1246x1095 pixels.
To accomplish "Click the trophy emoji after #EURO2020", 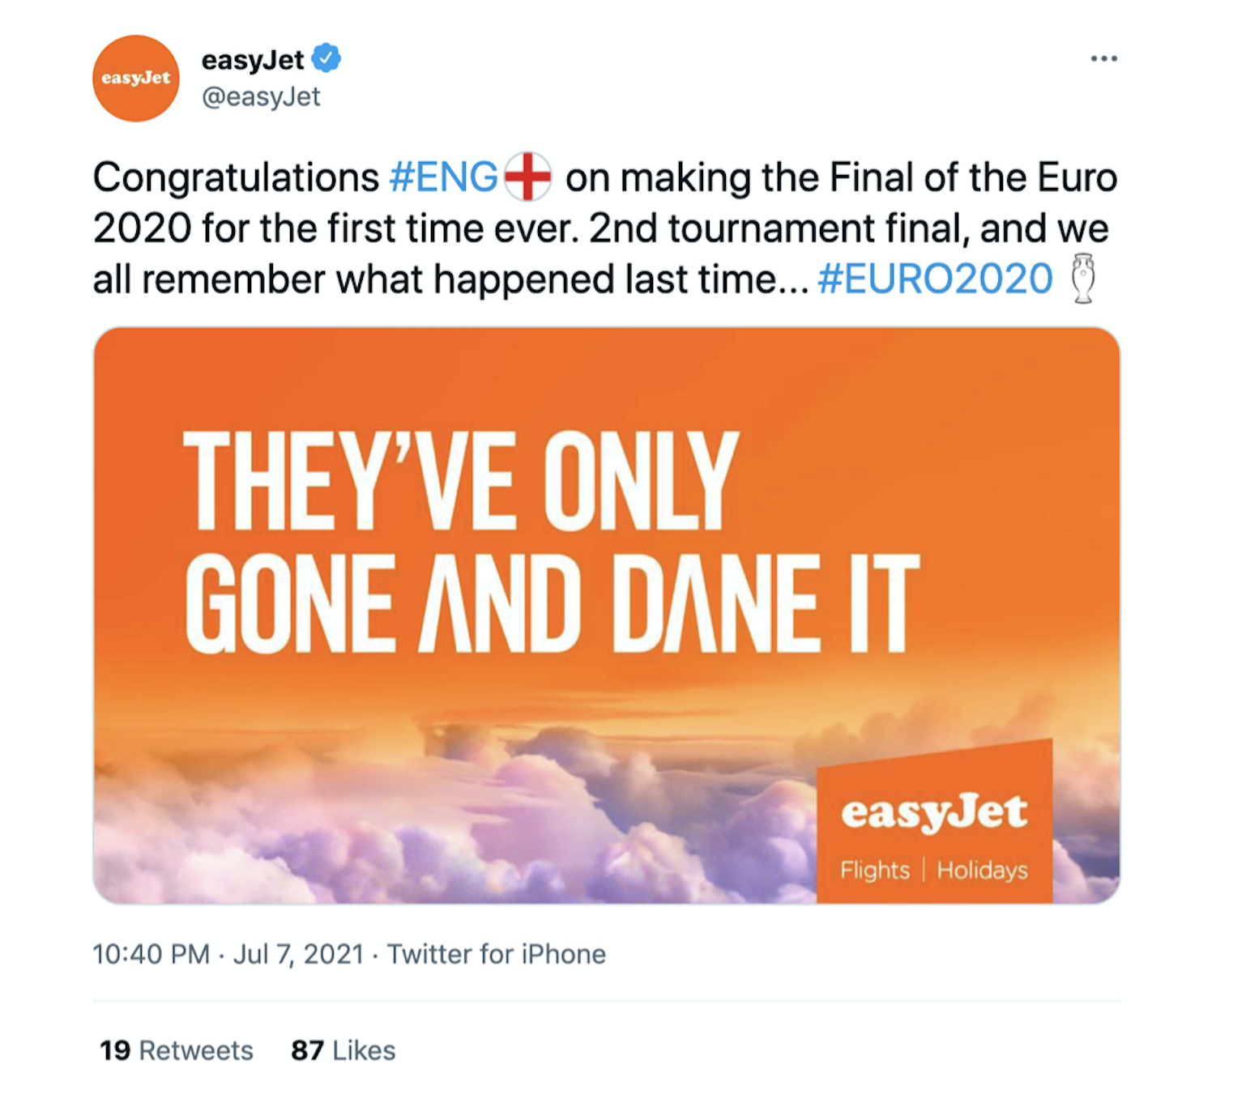I will 1083,278.
